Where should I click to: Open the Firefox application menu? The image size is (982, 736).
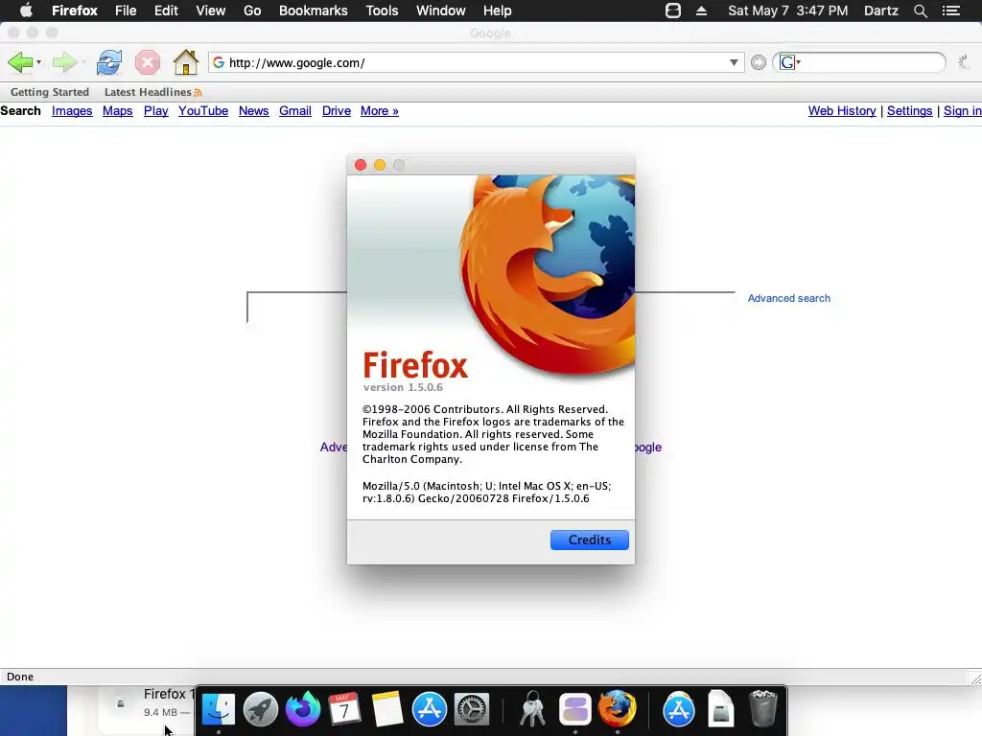tap(75, 11)
